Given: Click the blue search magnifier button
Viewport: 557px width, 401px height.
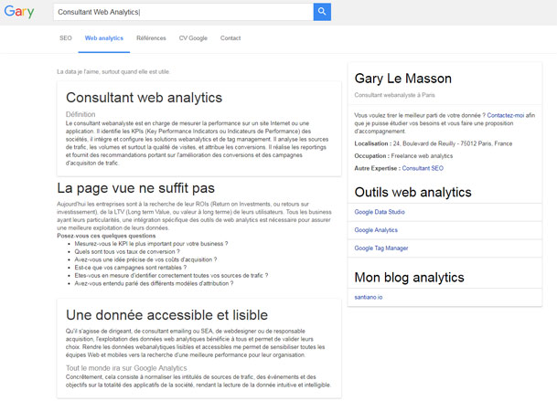Looking at the screenshot, I should tap(322, 12).
